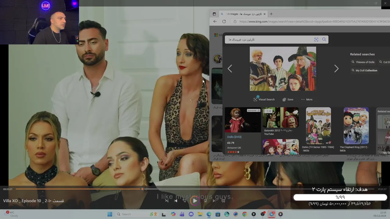
Task: Rewind video by 10 seconds
Action: (184, 201)
